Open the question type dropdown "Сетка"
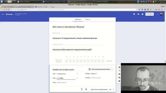The image size is (166, 93). click(100, 69)
